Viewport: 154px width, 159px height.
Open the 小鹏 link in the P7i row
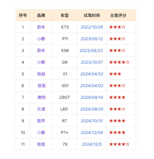pos(41,39)
